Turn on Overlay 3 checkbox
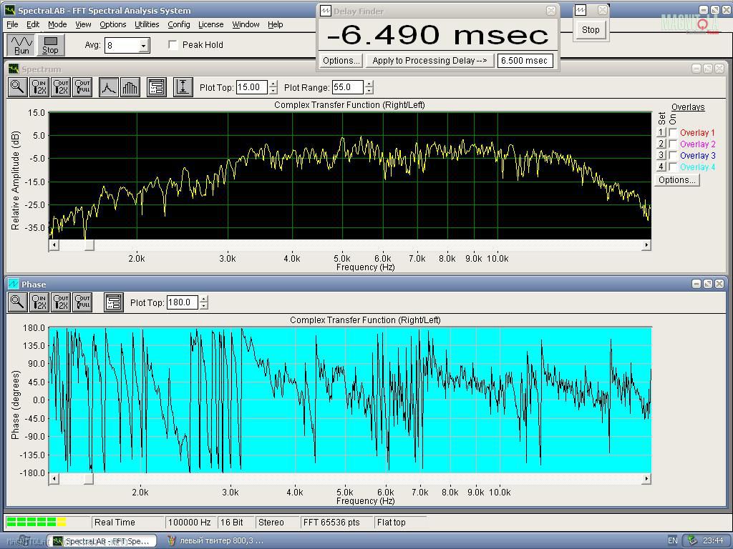Image resolution: width=733 pixels, height=549 pixels. coord(673,155)
